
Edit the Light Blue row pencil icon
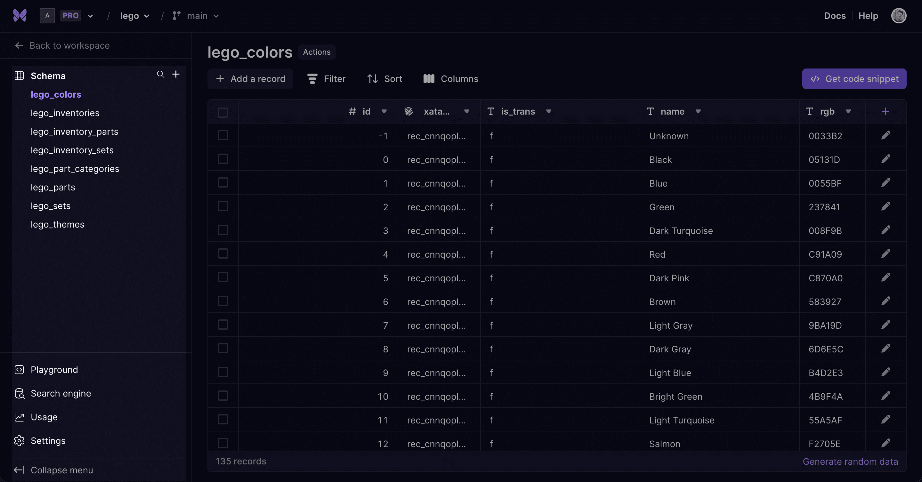click(886, 372)
